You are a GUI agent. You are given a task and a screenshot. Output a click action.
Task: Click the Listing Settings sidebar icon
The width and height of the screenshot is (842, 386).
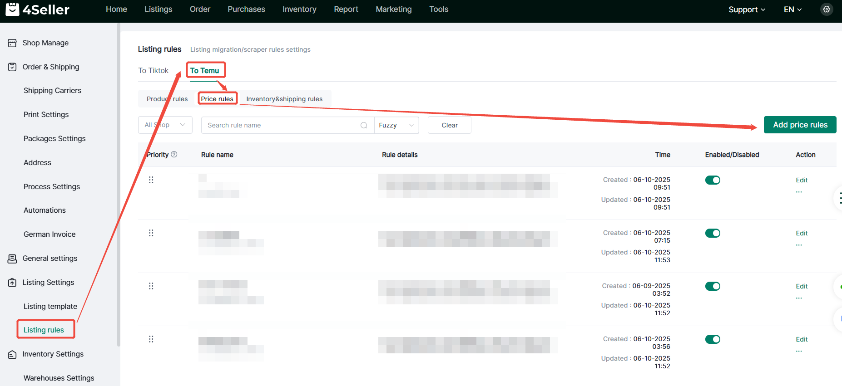[x=12, y=283]
